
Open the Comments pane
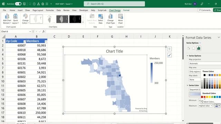pyautogui.click(x=205, y=10)
